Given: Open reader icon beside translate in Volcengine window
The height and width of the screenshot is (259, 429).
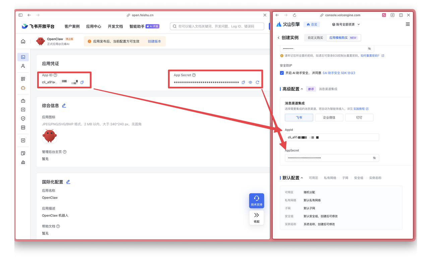Looking at the screenshot, I should (x=392, y=15).
